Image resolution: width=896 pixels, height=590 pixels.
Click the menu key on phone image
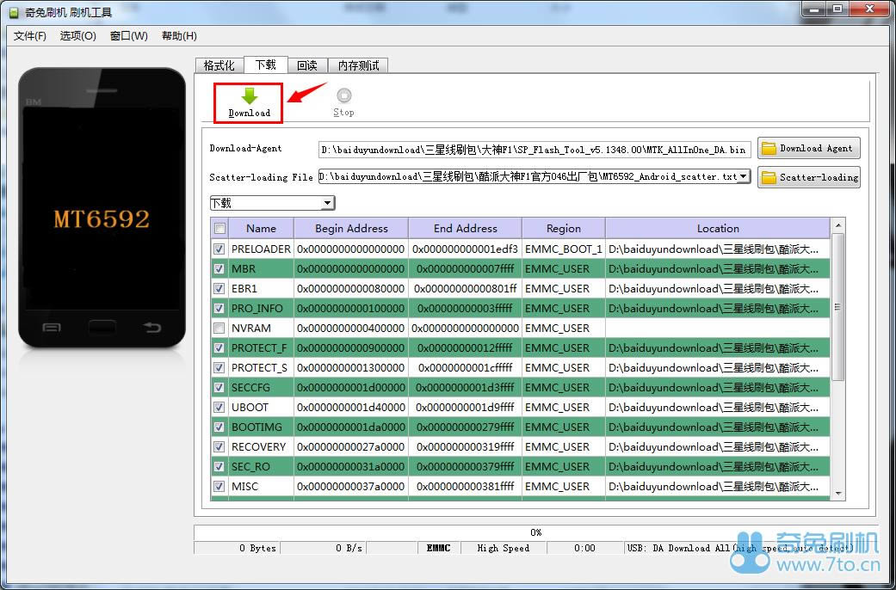[52, 327]
